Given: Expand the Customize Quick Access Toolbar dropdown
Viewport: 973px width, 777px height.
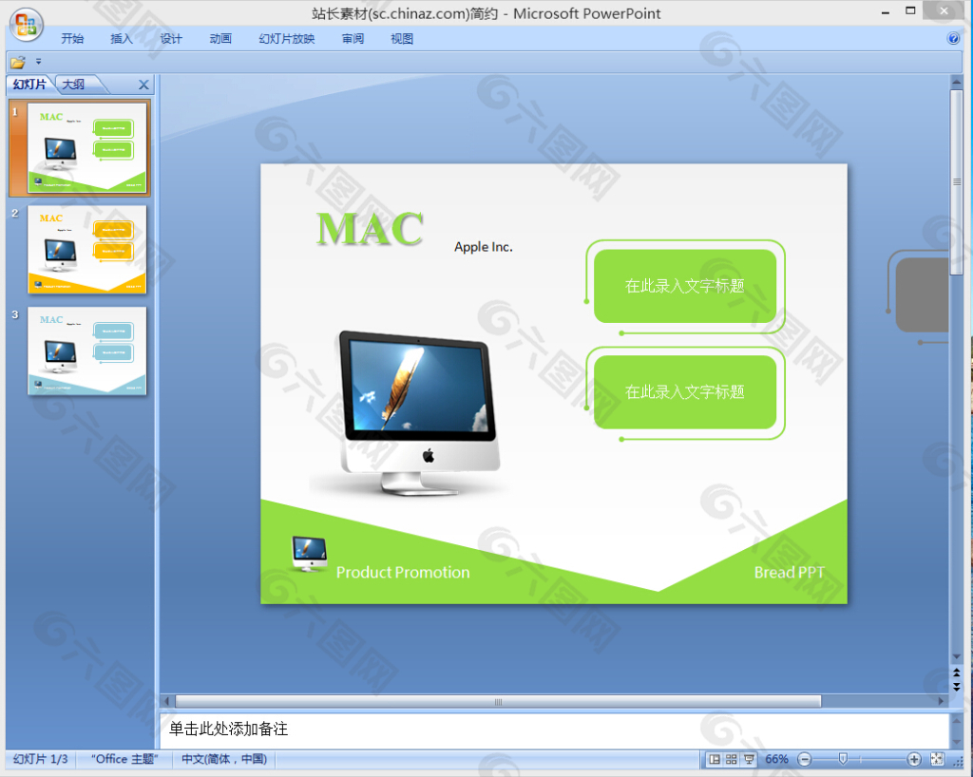Looking at the screenshot, I should (x=39, y=63).
